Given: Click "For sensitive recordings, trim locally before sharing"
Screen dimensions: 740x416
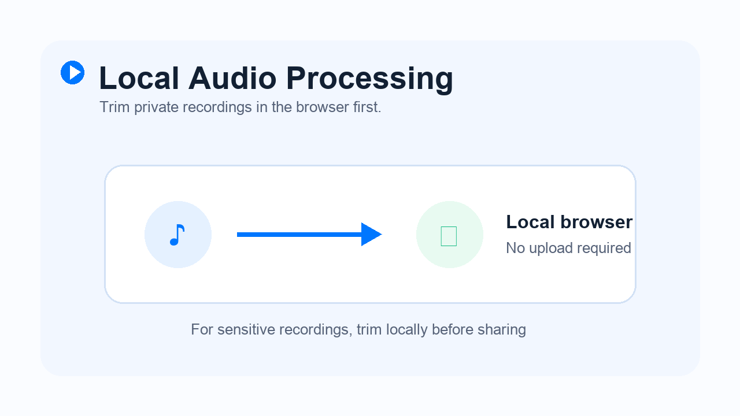Looking at the screenshot, I should coord(358,330).
